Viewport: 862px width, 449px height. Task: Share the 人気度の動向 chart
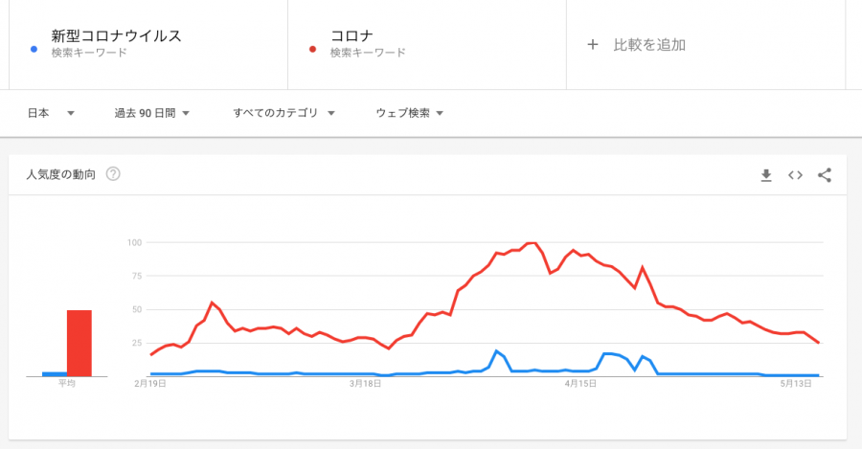click(x=825, y=175)
